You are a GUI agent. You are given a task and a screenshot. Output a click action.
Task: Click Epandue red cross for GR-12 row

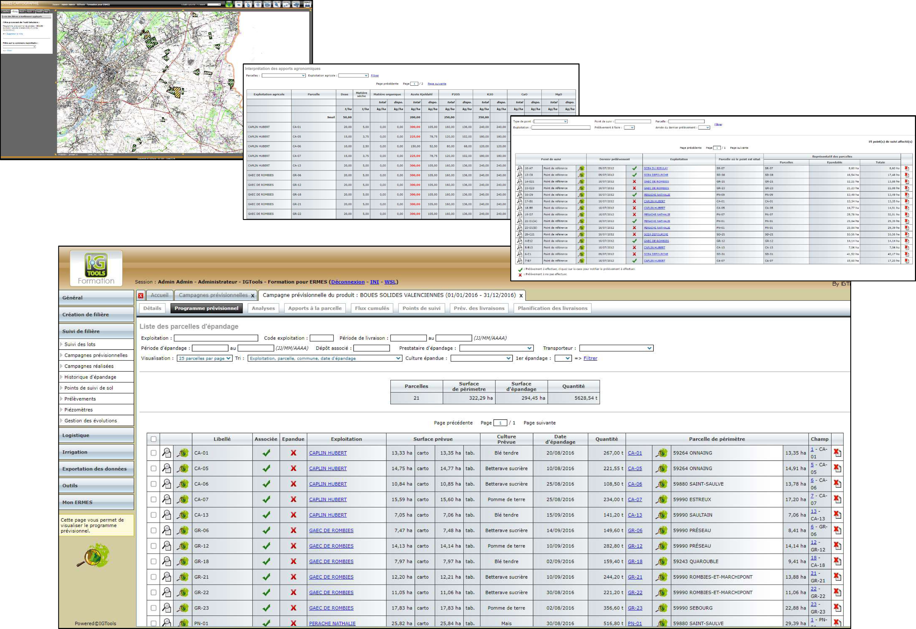293,546
